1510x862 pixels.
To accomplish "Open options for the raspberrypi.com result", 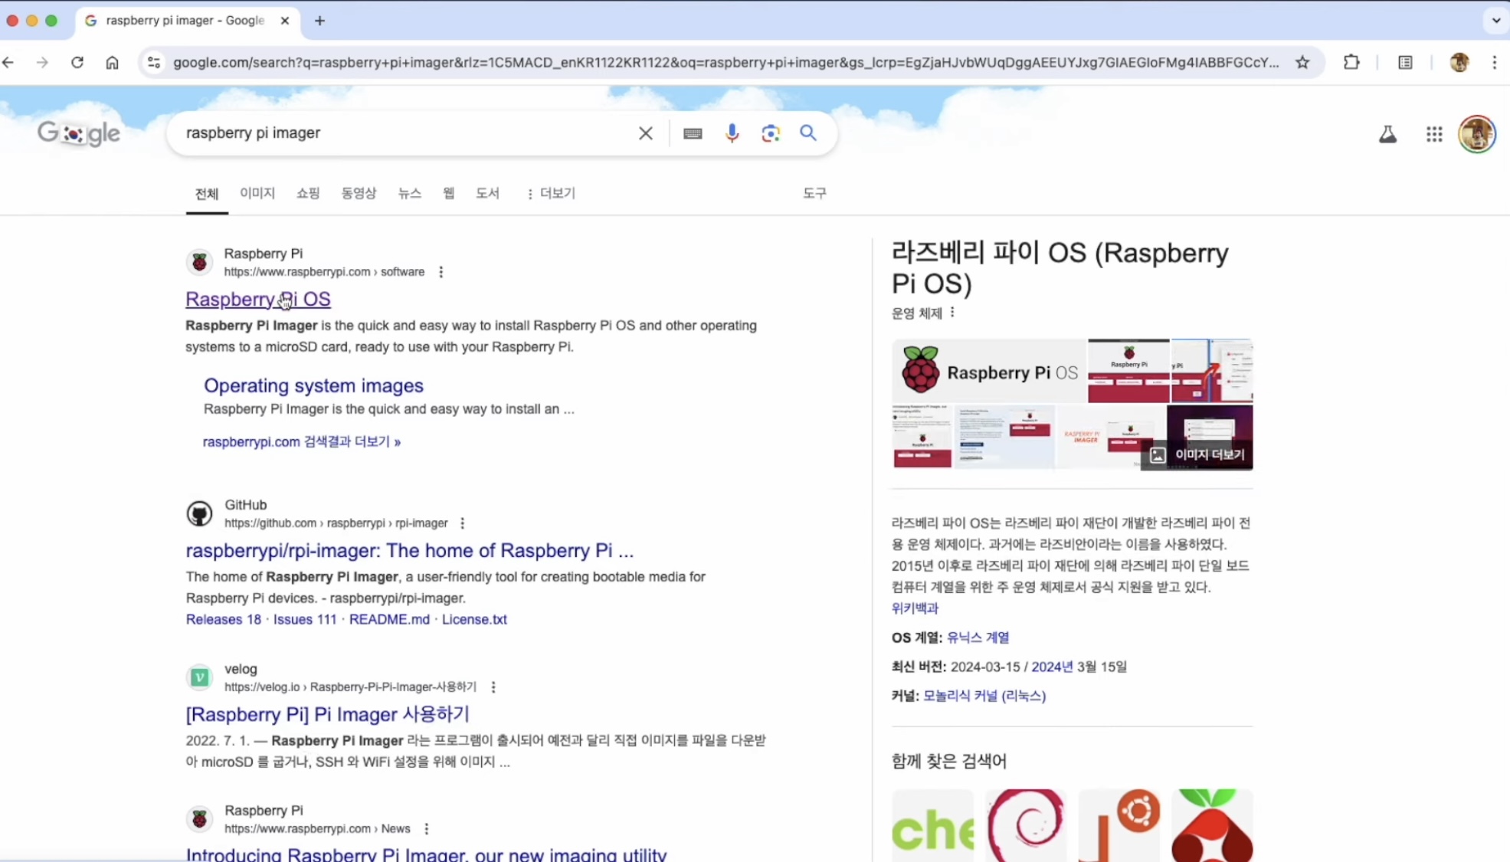I will [x=441, y=272].
